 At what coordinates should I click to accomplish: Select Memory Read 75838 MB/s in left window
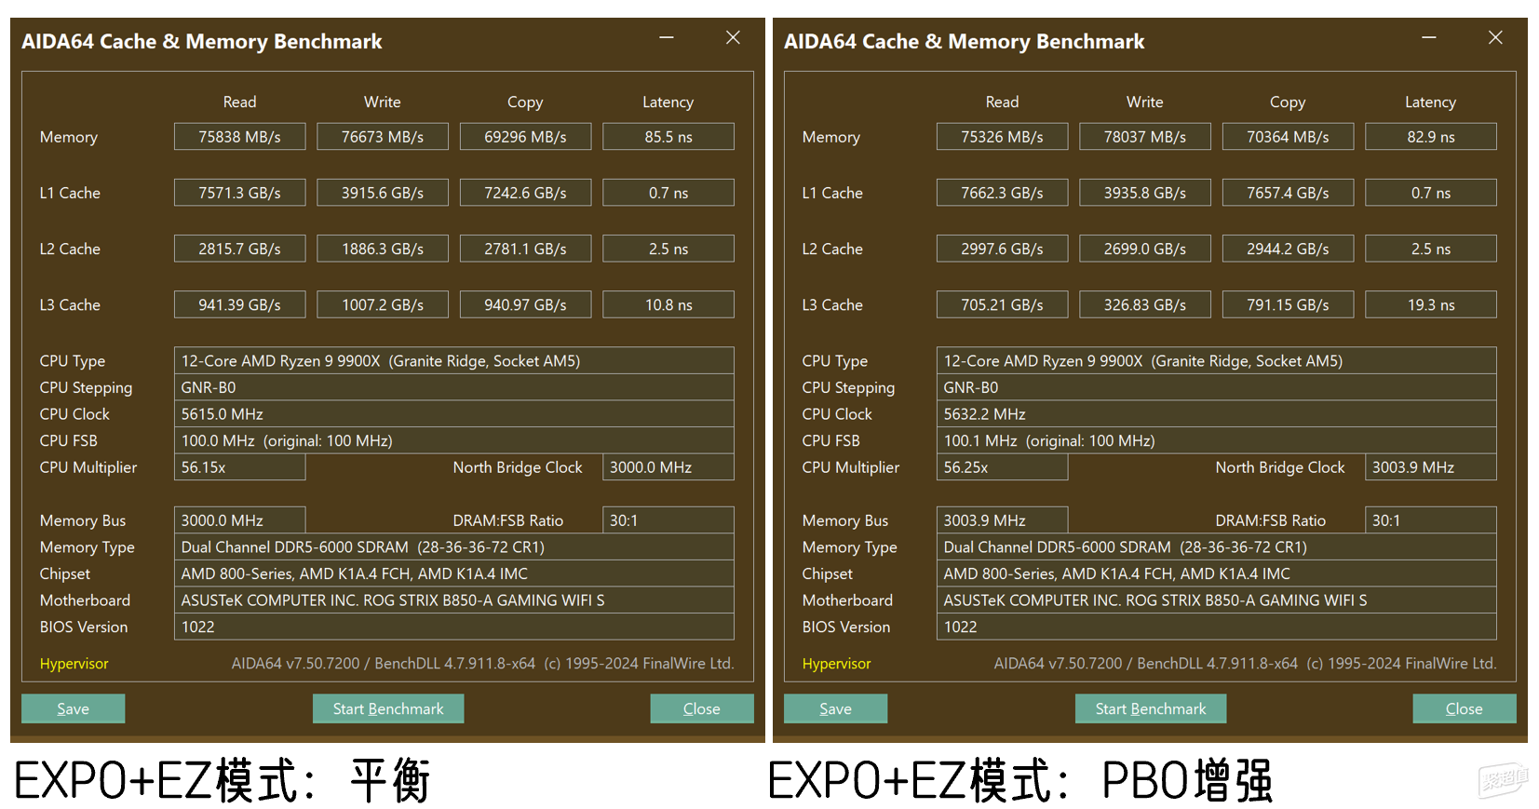click(239, 137)
